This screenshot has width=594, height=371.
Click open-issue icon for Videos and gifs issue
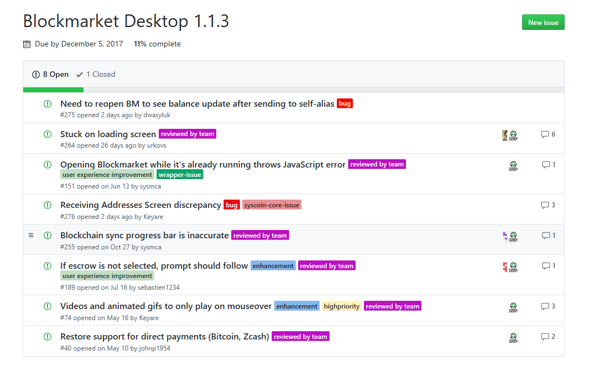[x=48, y=306]
